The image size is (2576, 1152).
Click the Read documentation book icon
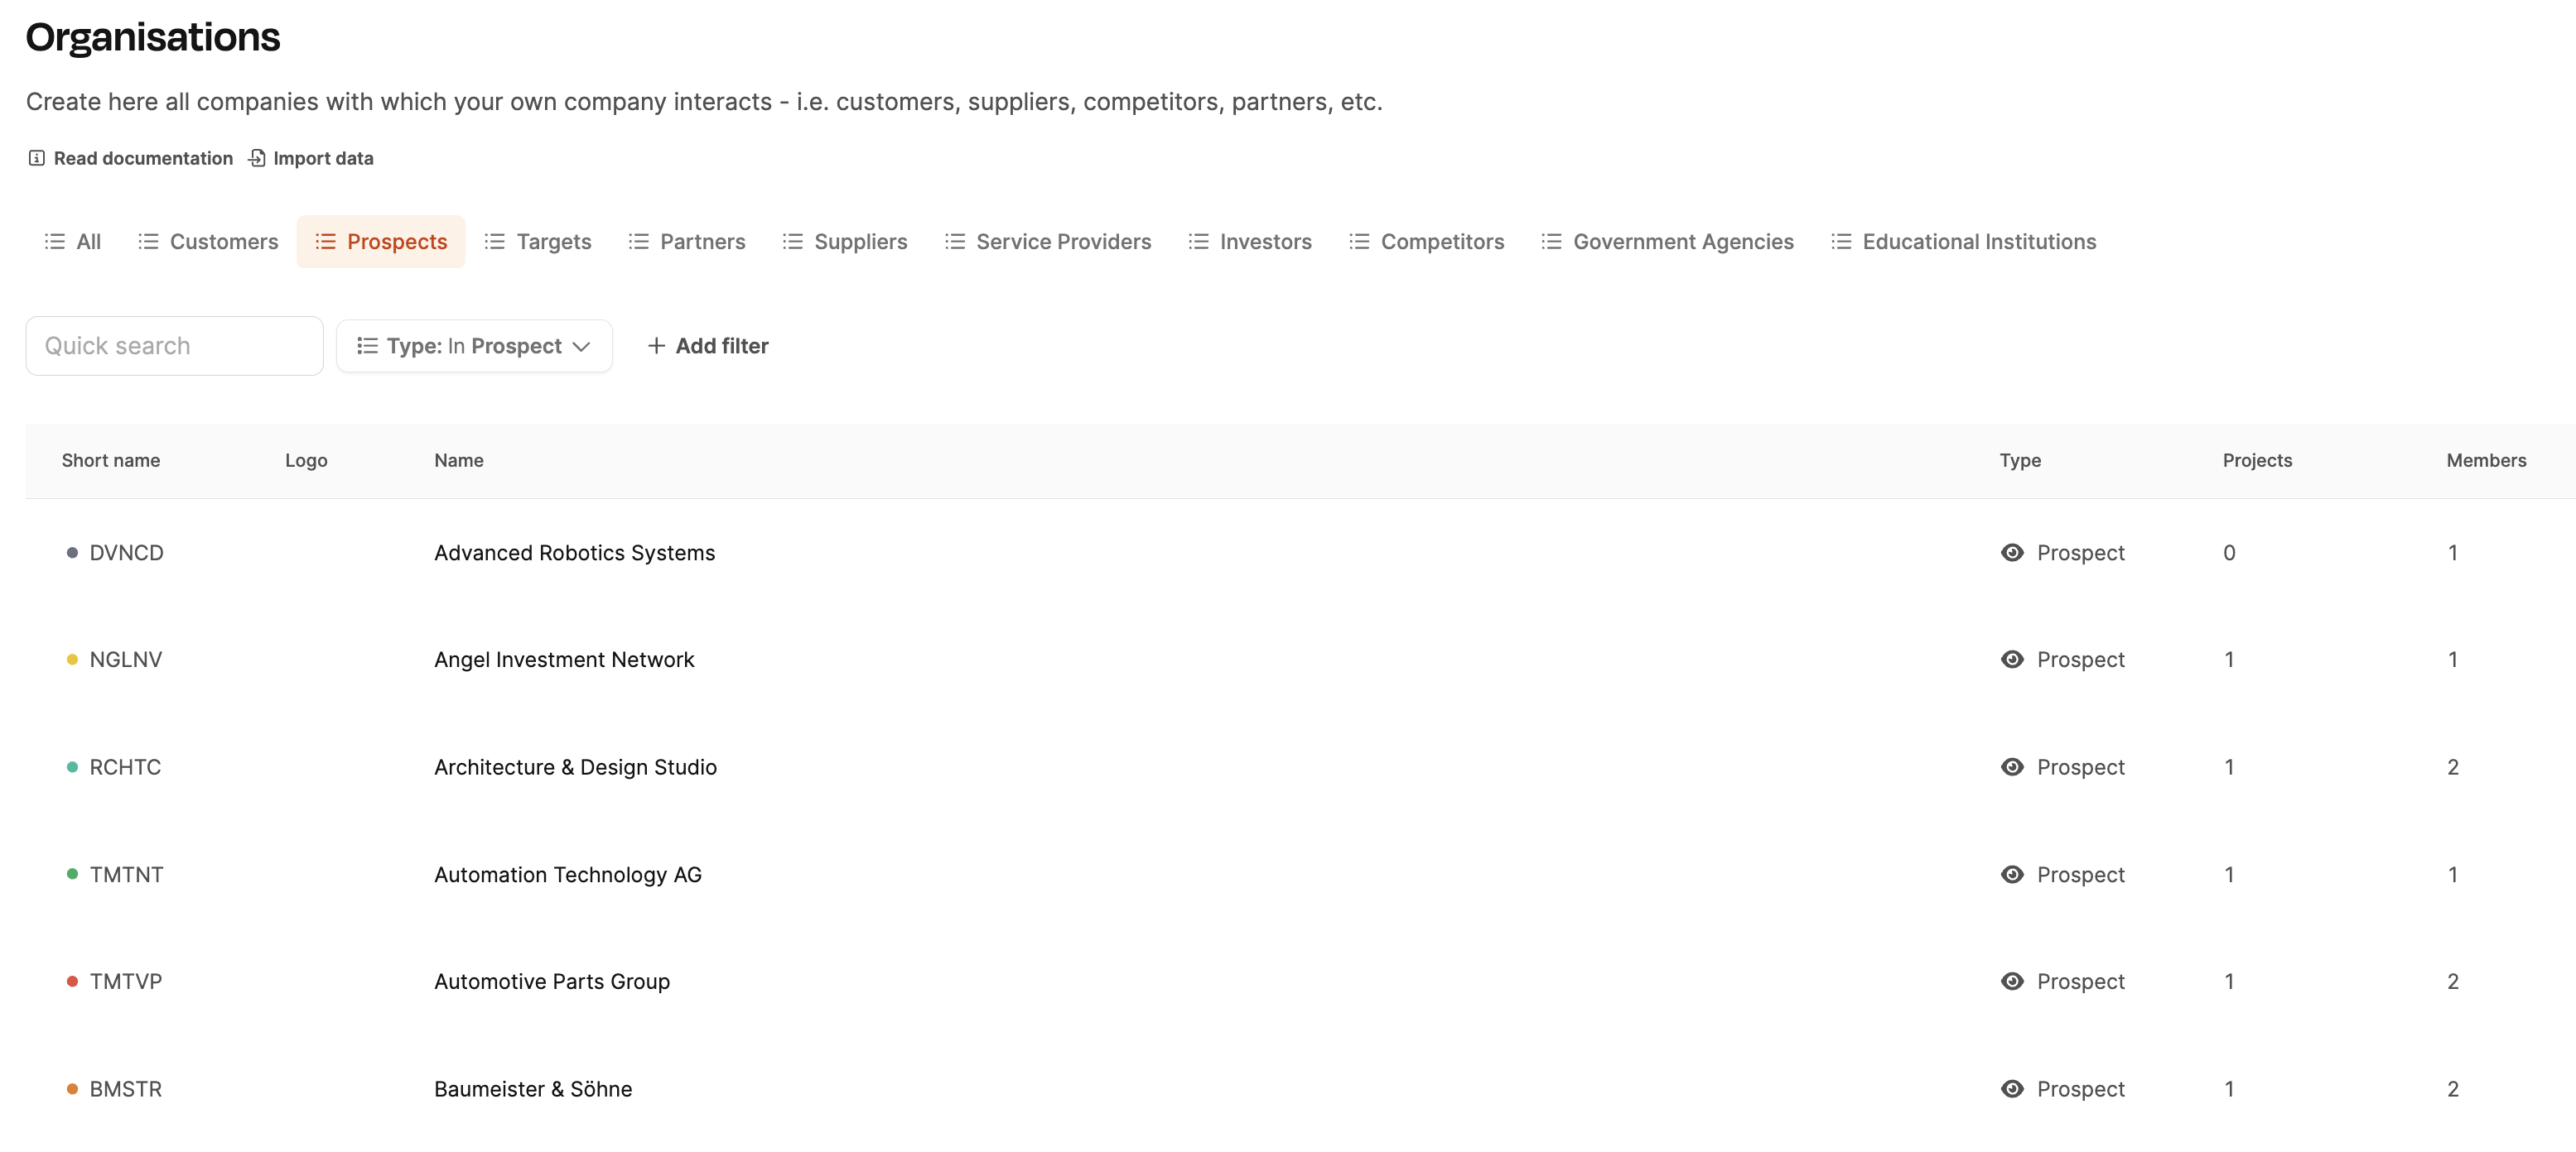tap(37, 158)
